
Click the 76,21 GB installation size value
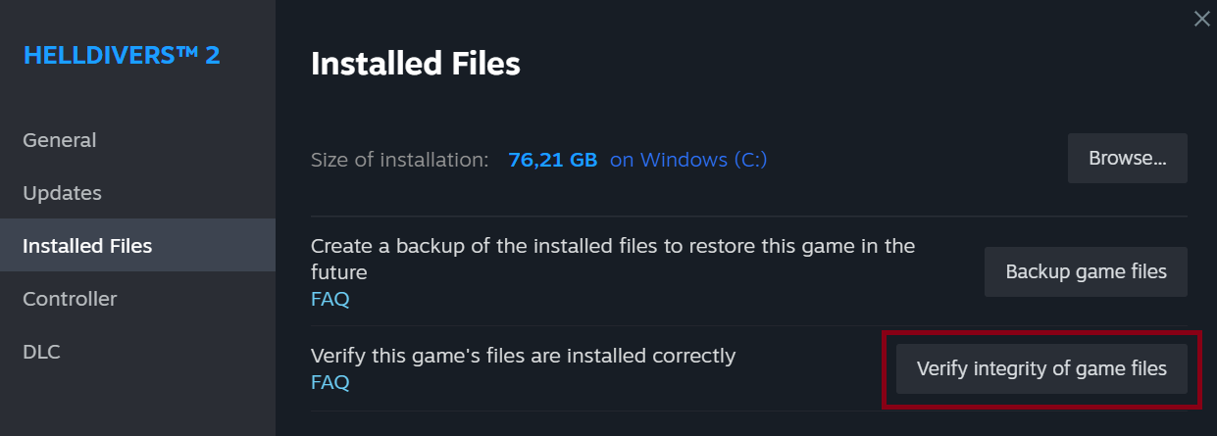pos(552,160)
